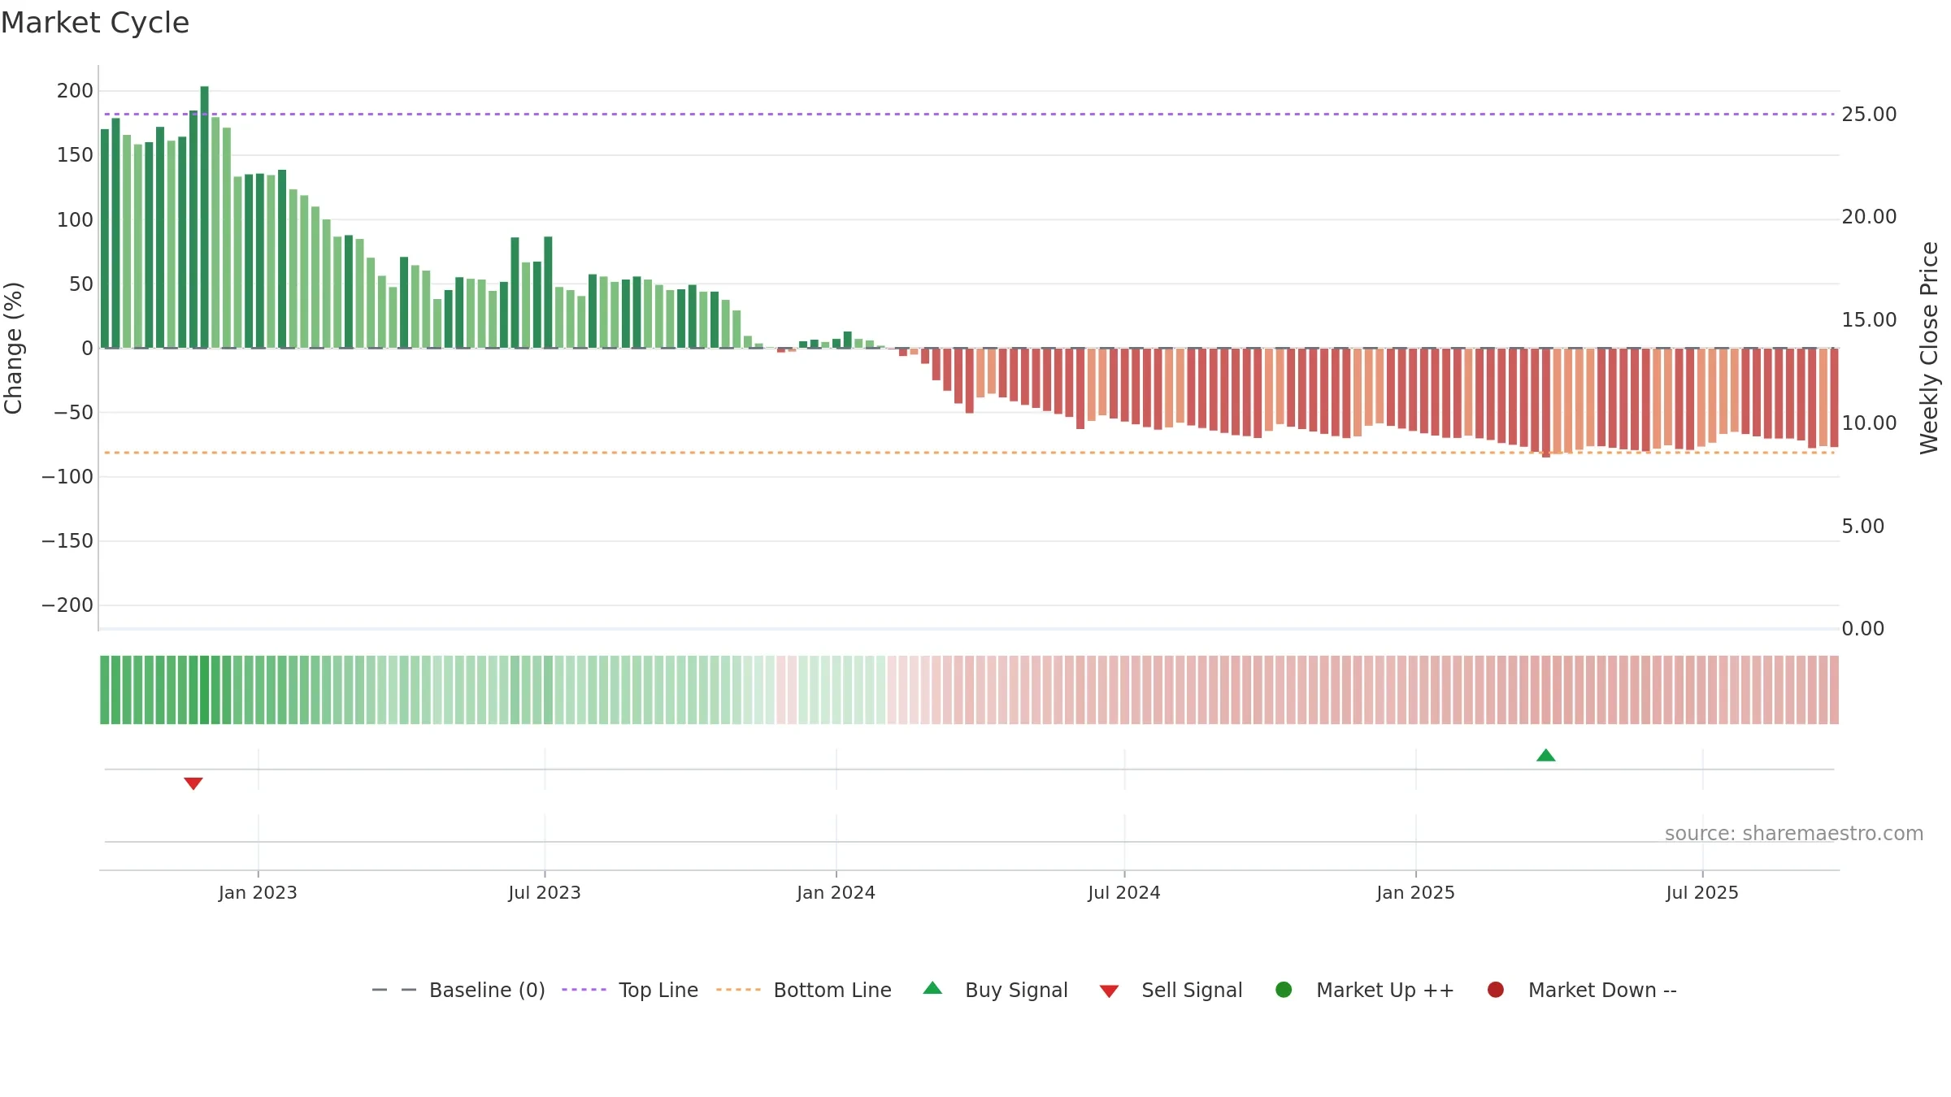This screenshot has width=1951, height=1097.
Task: Click the Market Cycle chart title
Action: [x=94, y=23]
